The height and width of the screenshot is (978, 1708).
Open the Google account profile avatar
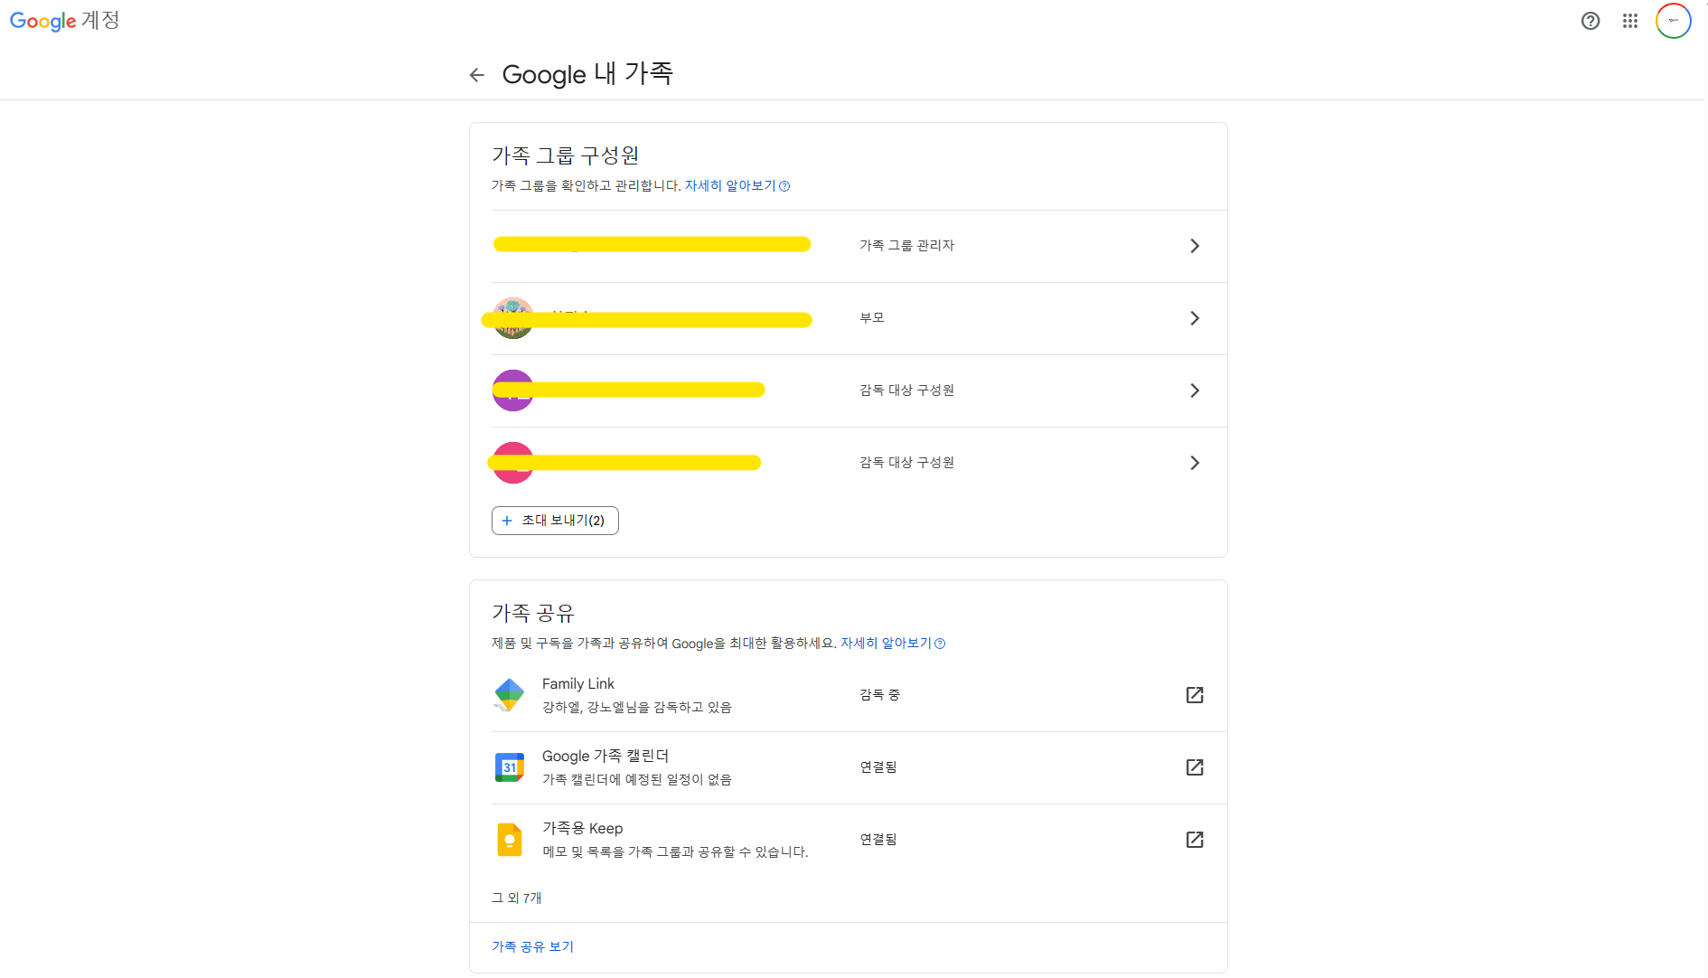1673,21
